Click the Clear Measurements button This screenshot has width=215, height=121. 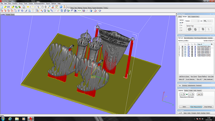click(196, 107)
